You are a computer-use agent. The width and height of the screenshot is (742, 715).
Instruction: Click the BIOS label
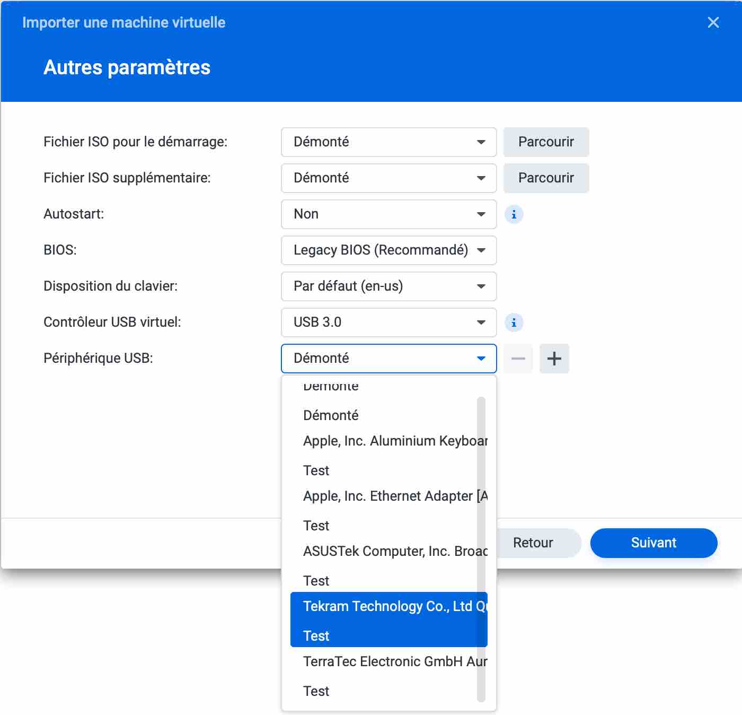click(x=60, y=250)
